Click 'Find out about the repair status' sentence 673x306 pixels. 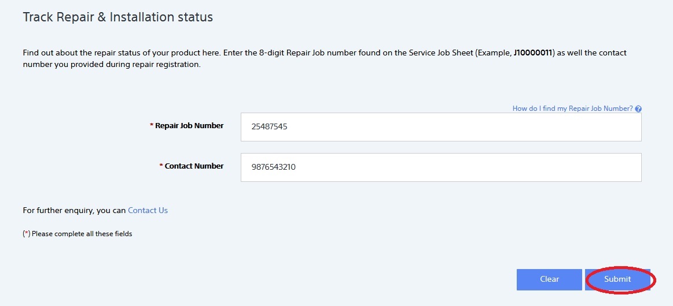coord(81,53)
